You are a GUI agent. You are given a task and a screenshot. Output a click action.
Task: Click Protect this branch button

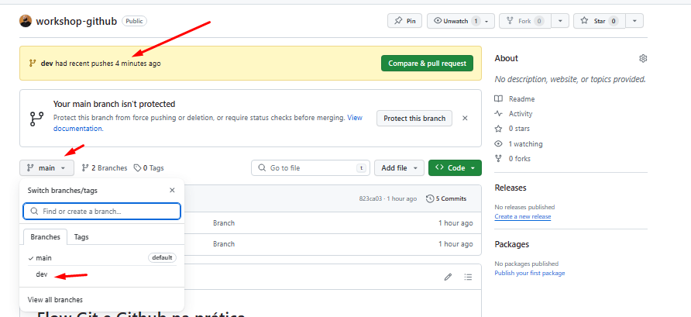[x=414, y=118]
